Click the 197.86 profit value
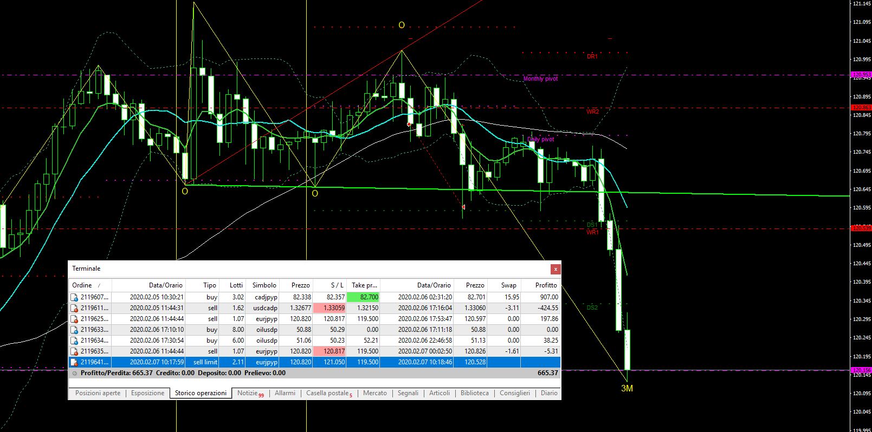Screen dimensions: 872x432 [549, 319]
